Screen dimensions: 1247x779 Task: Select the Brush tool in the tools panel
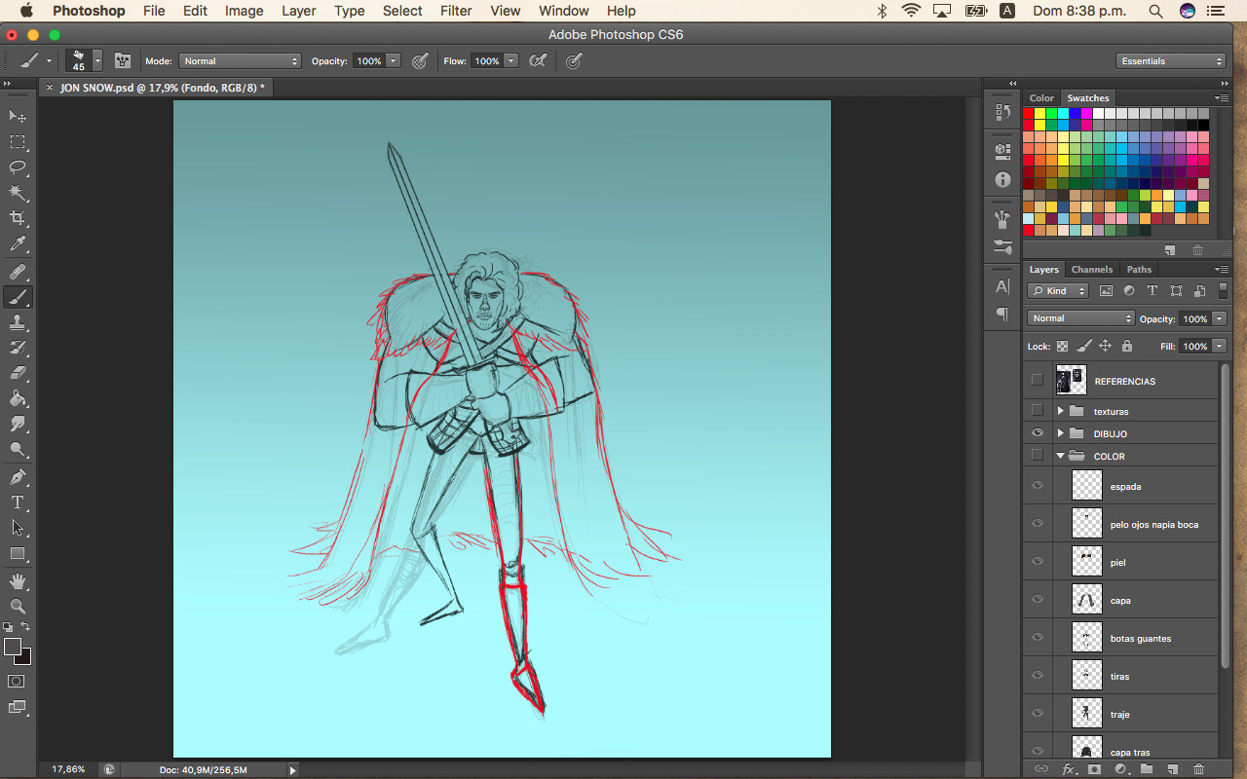pyautogui.click(x=18, y=297)
